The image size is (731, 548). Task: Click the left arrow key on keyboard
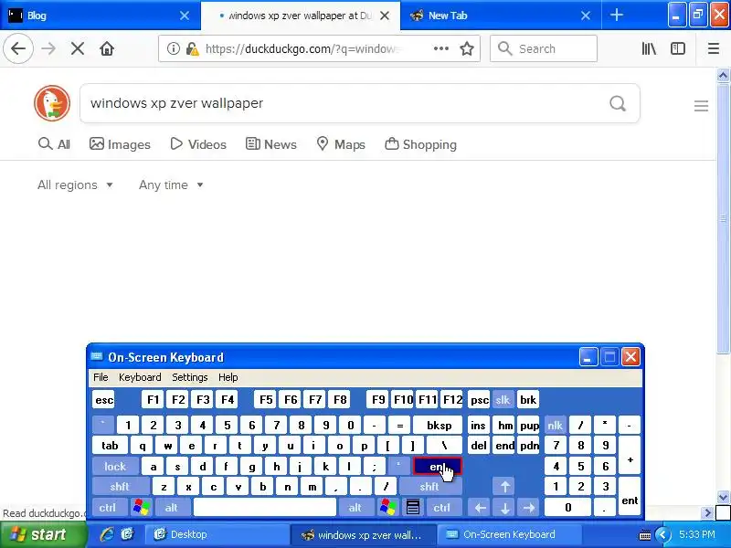[481, 507]
